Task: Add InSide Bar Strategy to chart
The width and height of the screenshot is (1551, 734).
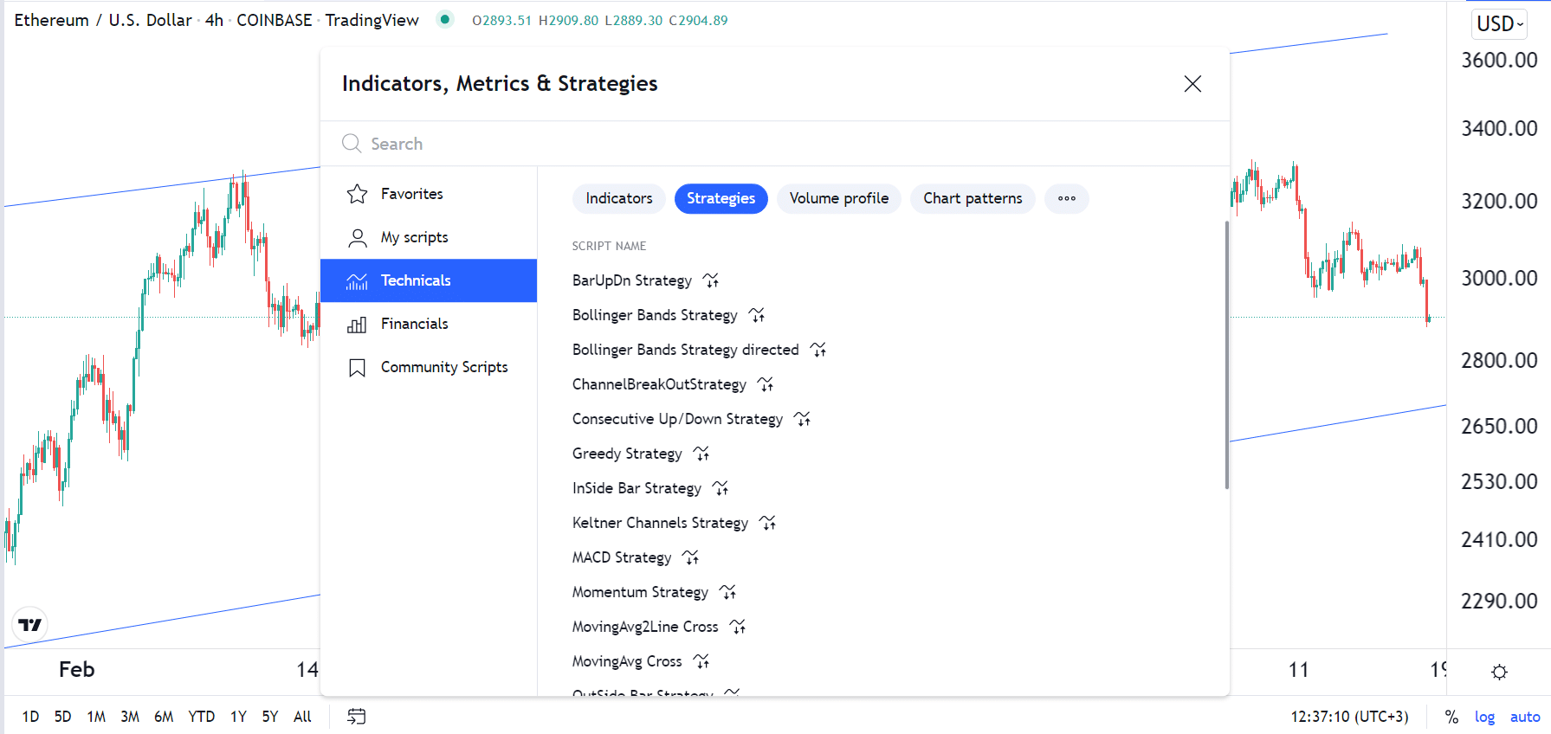Action: tap(637, 488)
